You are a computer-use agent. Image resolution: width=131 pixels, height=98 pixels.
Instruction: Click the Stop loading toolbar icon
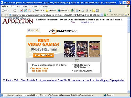(x=21, y=10)
